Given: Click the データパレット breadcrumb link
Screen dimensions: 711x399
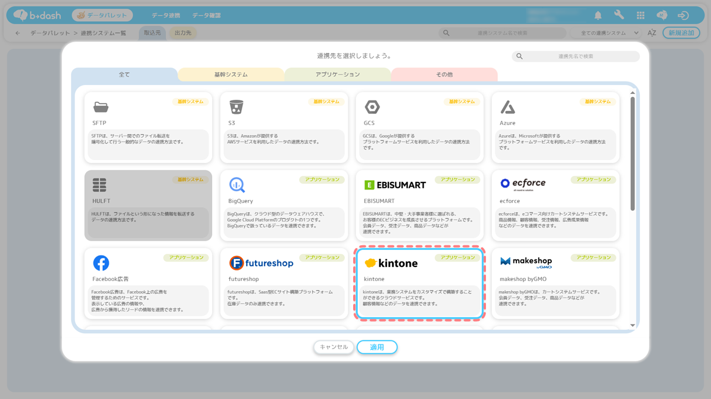Looking at the screenshot, I should 50,33.
